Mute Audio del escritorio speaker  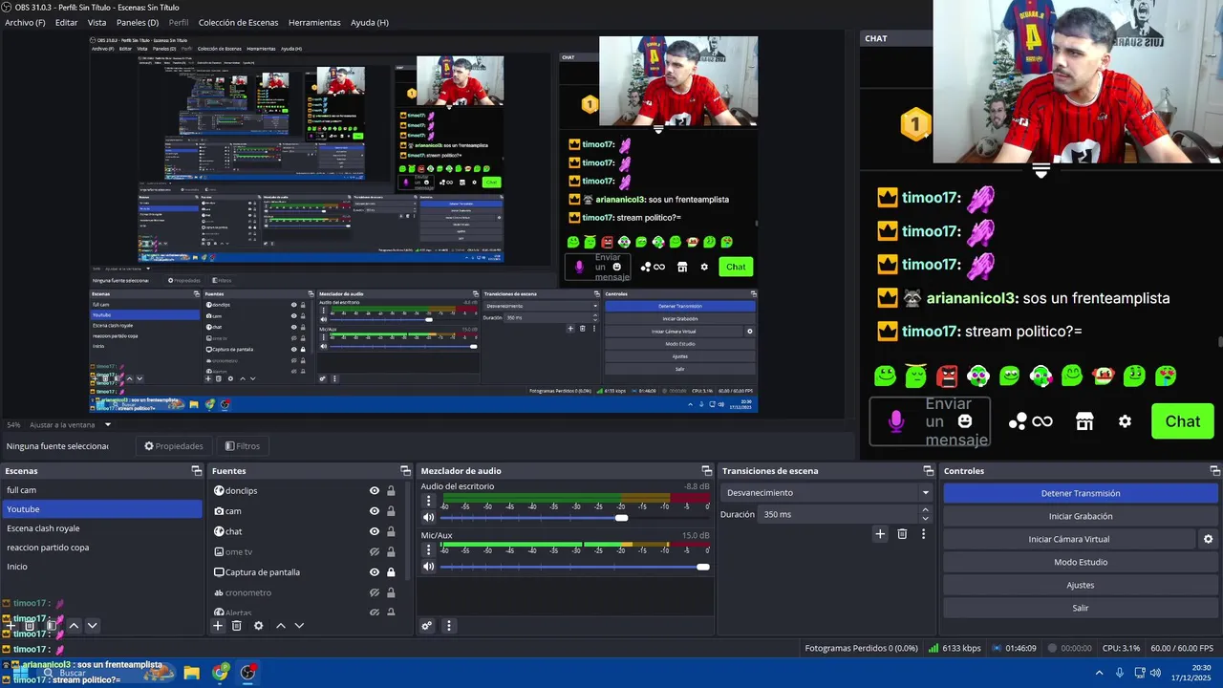(428, 518)
